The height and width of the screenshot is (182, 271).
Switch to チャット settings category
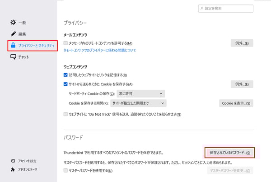pos(24,57)
